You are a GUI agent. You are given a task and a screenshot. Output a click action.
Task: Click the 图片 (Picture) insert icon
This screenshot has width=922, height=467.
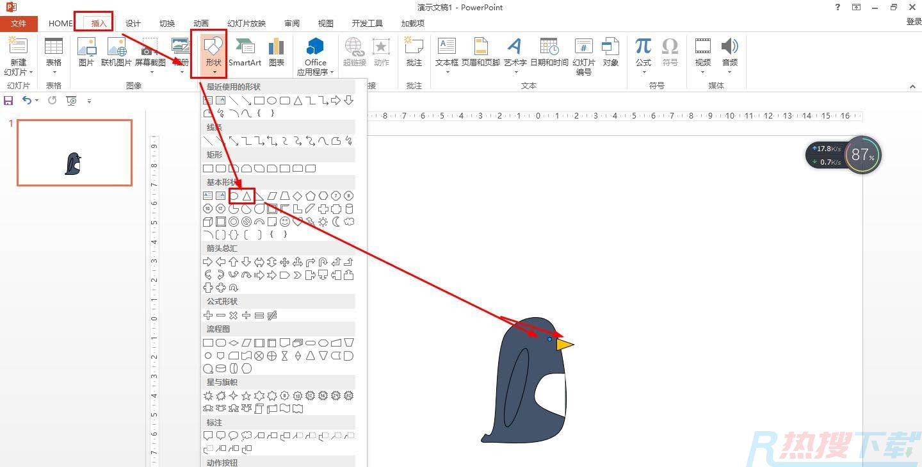[x=86, y=53]
